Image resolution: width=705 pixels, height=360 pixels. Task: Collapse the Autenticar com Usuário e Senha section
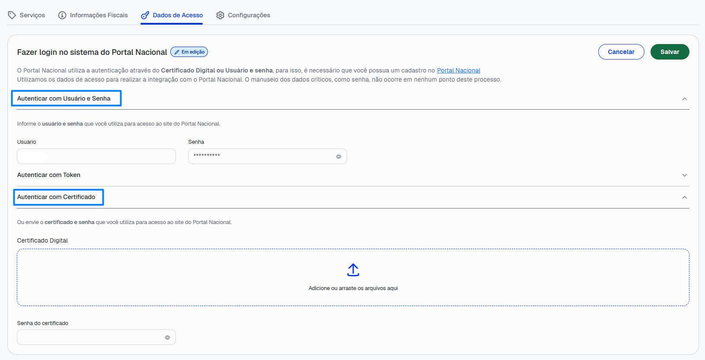coord(685,99)
